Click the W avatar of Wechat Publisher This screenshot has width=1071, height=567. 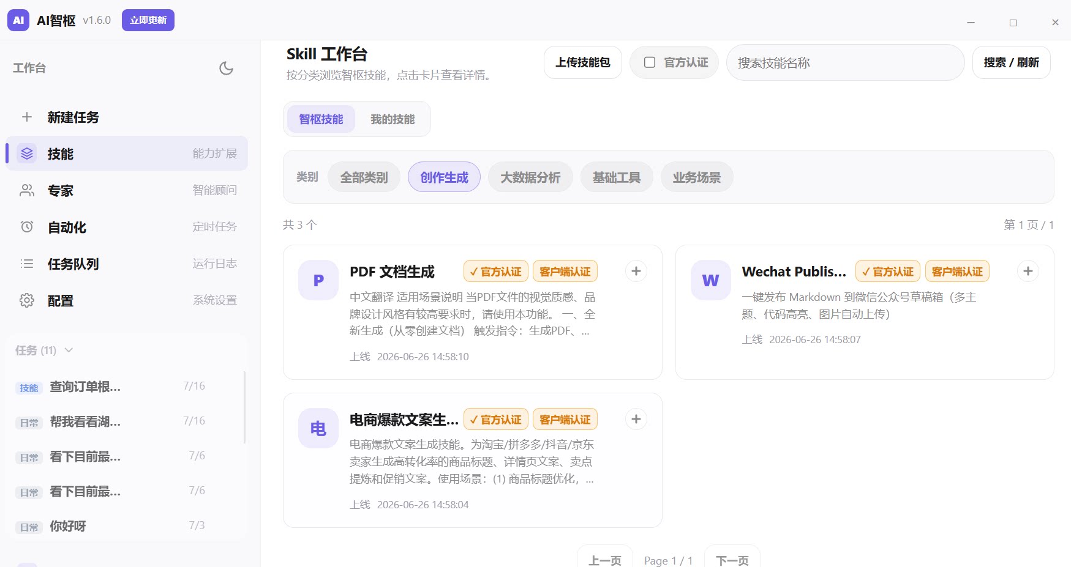point(710,280)
